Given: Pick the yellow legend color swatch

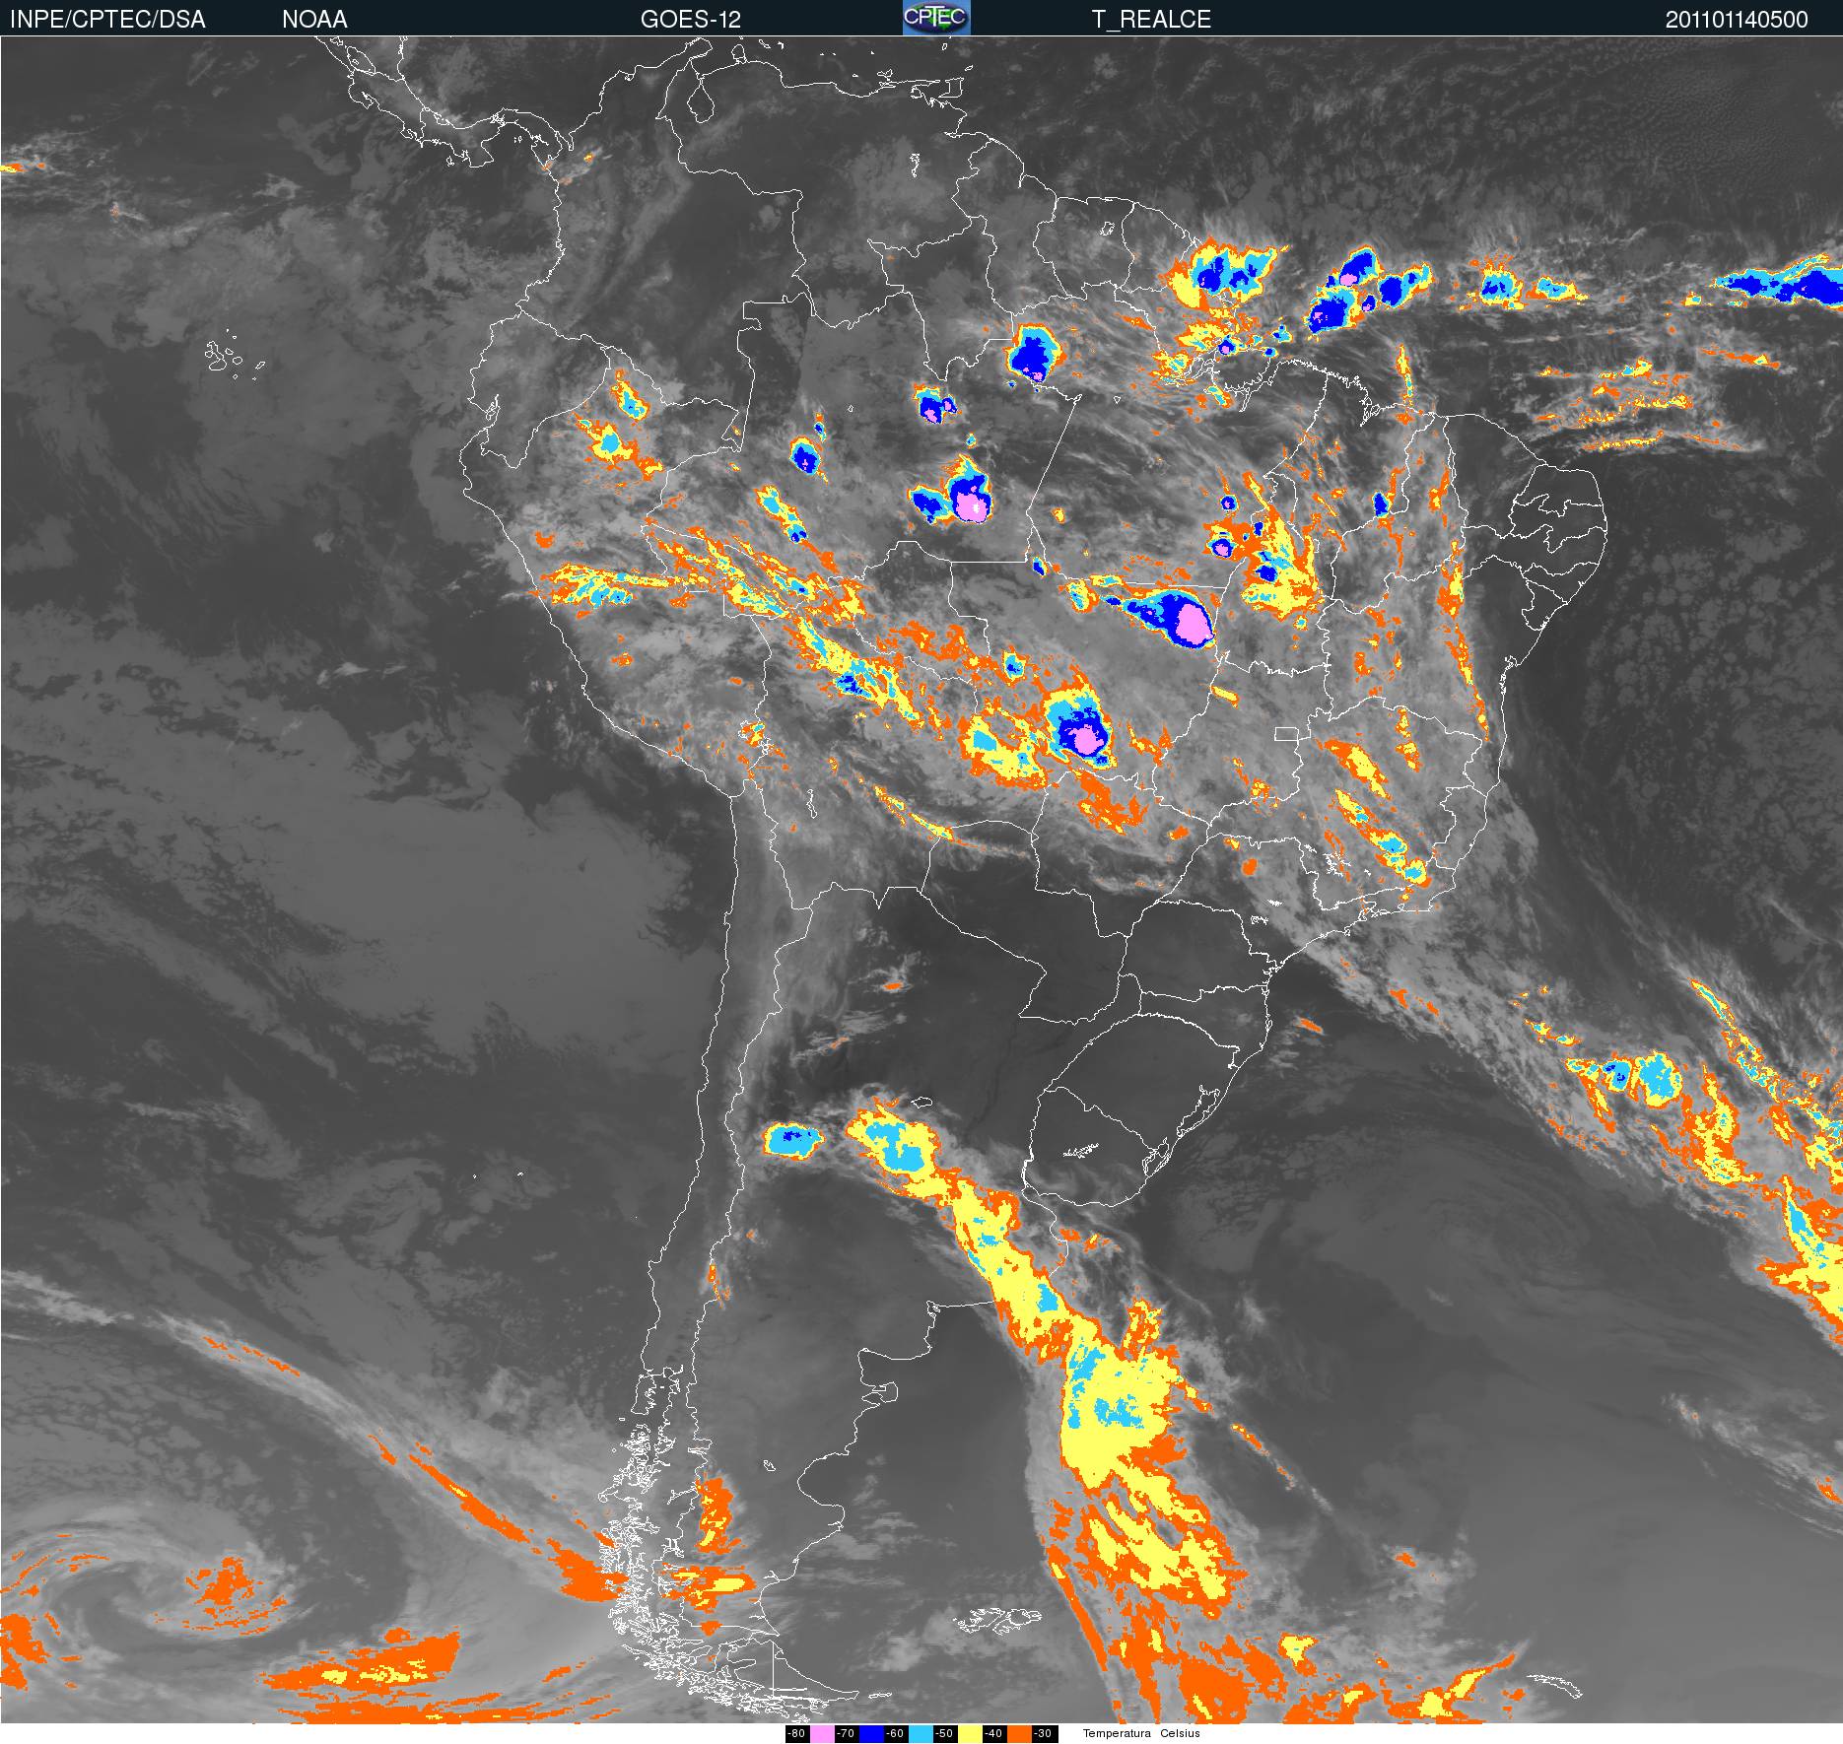Looking at the screenshot, I should tap(970, 1734).
